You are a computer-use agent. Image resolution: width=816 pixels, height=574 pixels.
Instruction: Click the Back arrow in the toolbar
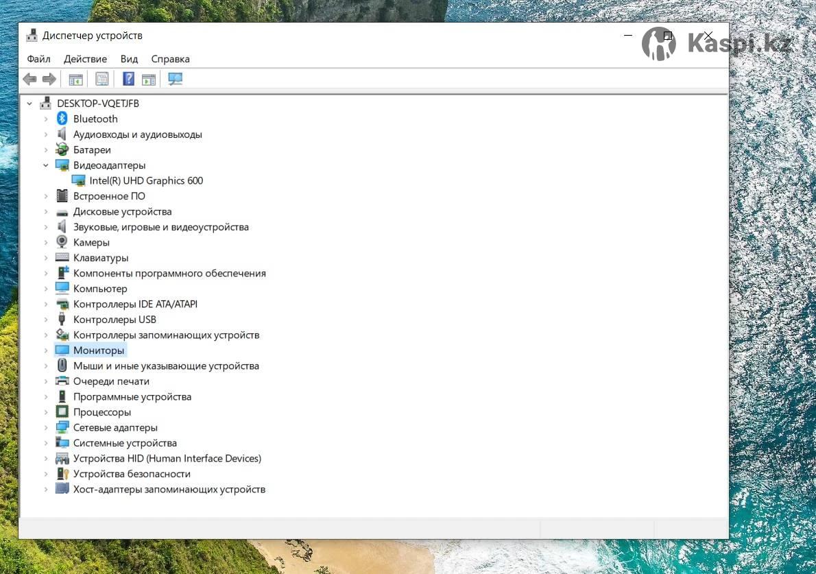(29, 80)
